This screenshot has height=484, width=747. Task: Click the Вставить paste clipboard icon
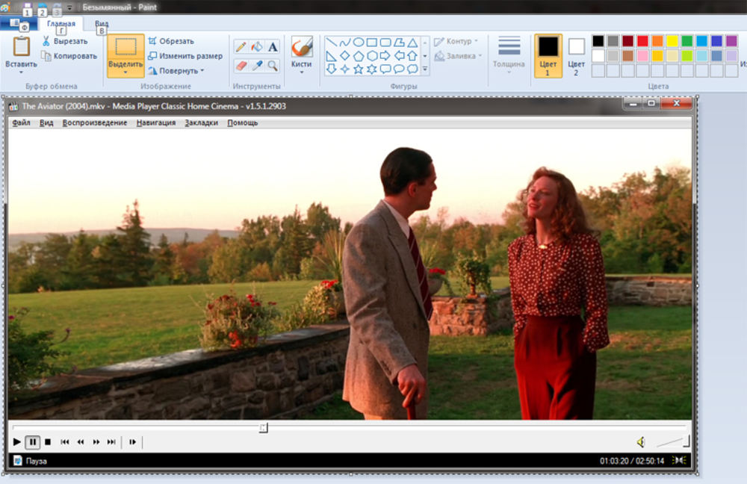point(21,47)
